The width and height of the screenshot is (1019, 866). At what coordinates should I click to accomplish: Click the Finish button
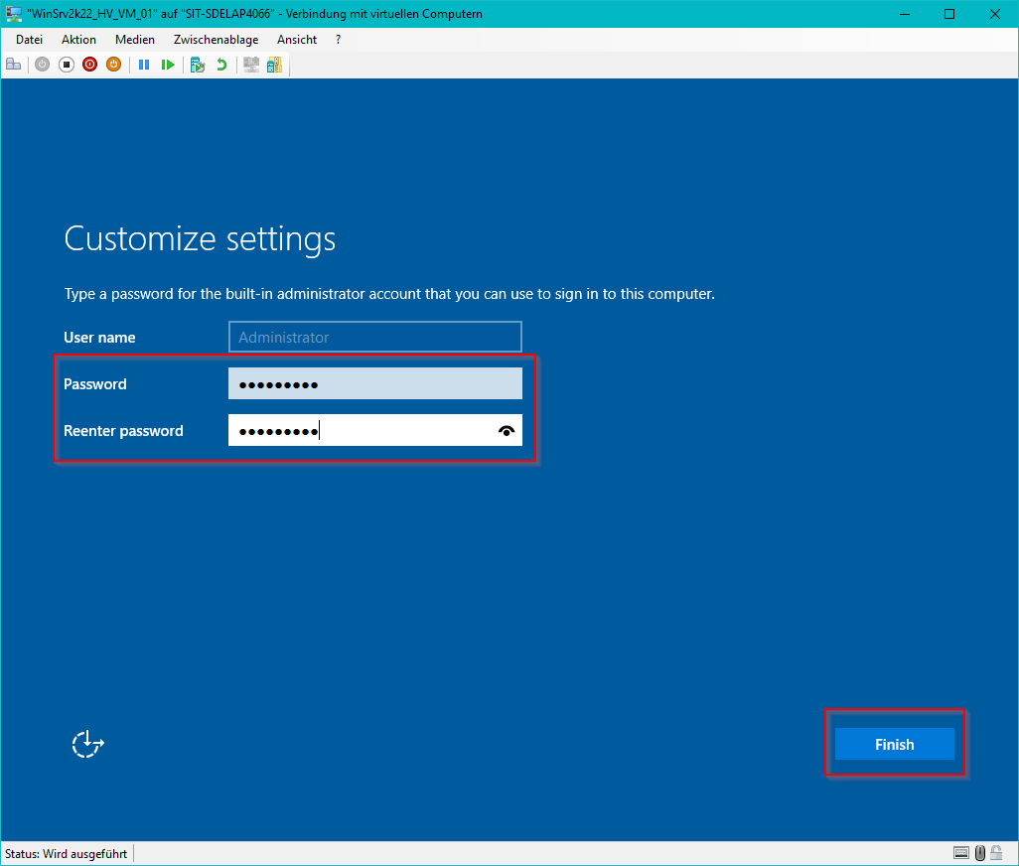(x=894, y=744)
